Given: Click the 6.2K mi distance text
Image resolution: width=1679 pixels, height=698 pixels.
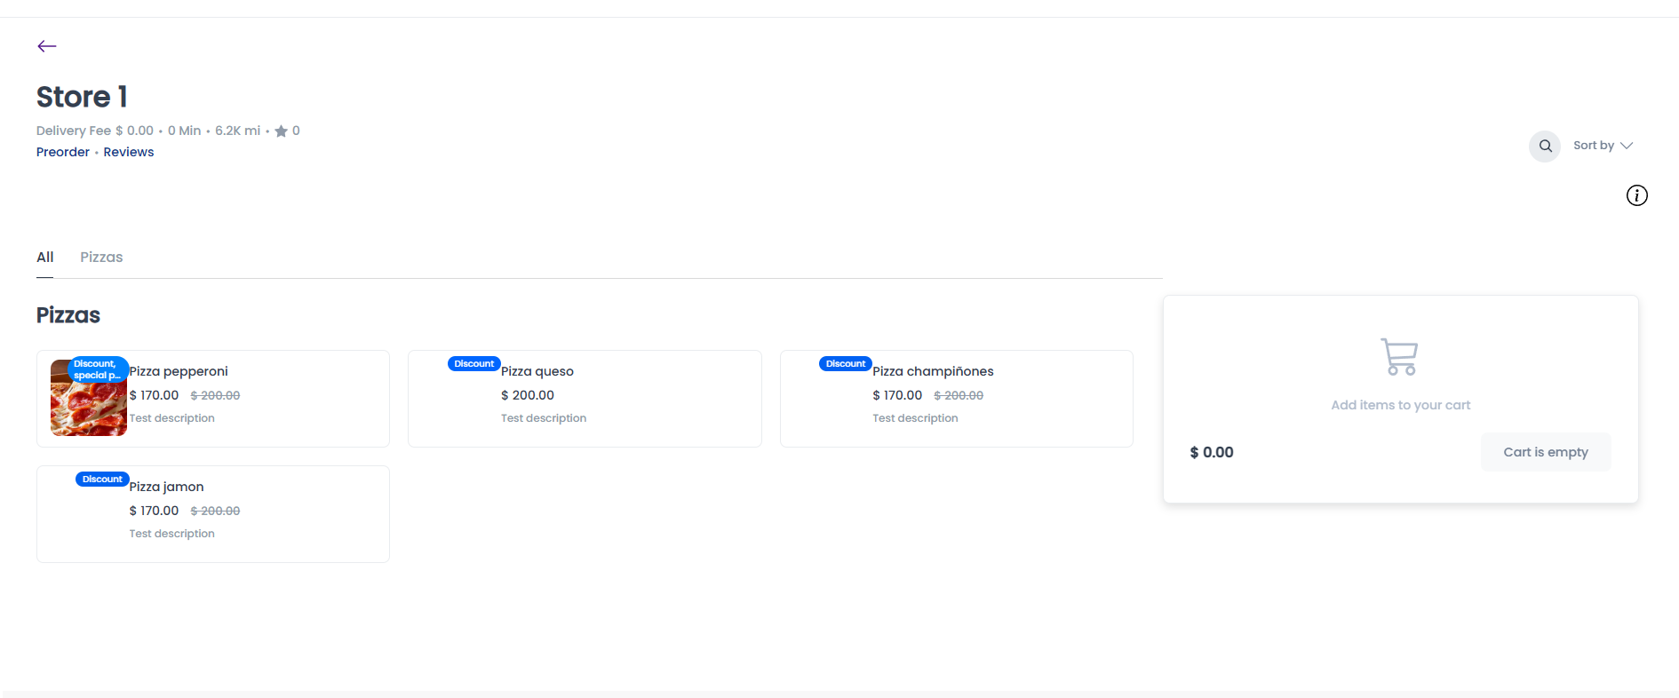Looking at the screenshot, I should [x=238, y=131].
